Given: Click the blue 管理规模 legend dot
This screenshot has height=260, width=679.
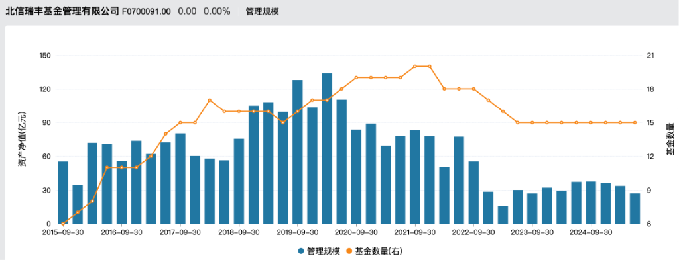Looking at the screenshot, I should click(x=301, y=251).
